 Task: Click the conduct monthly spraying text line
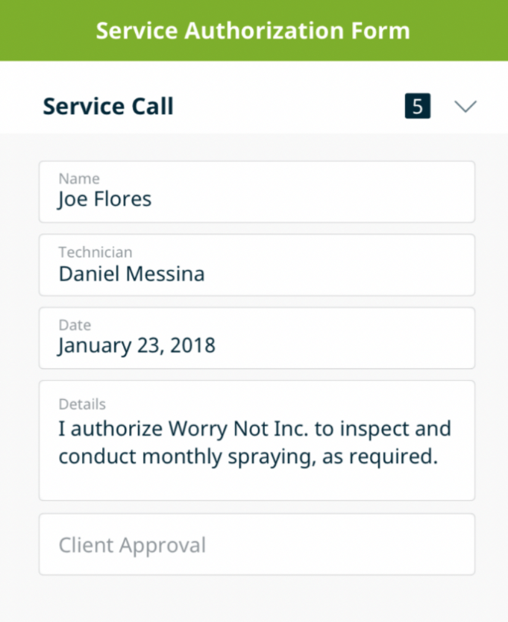pos(248,456)
